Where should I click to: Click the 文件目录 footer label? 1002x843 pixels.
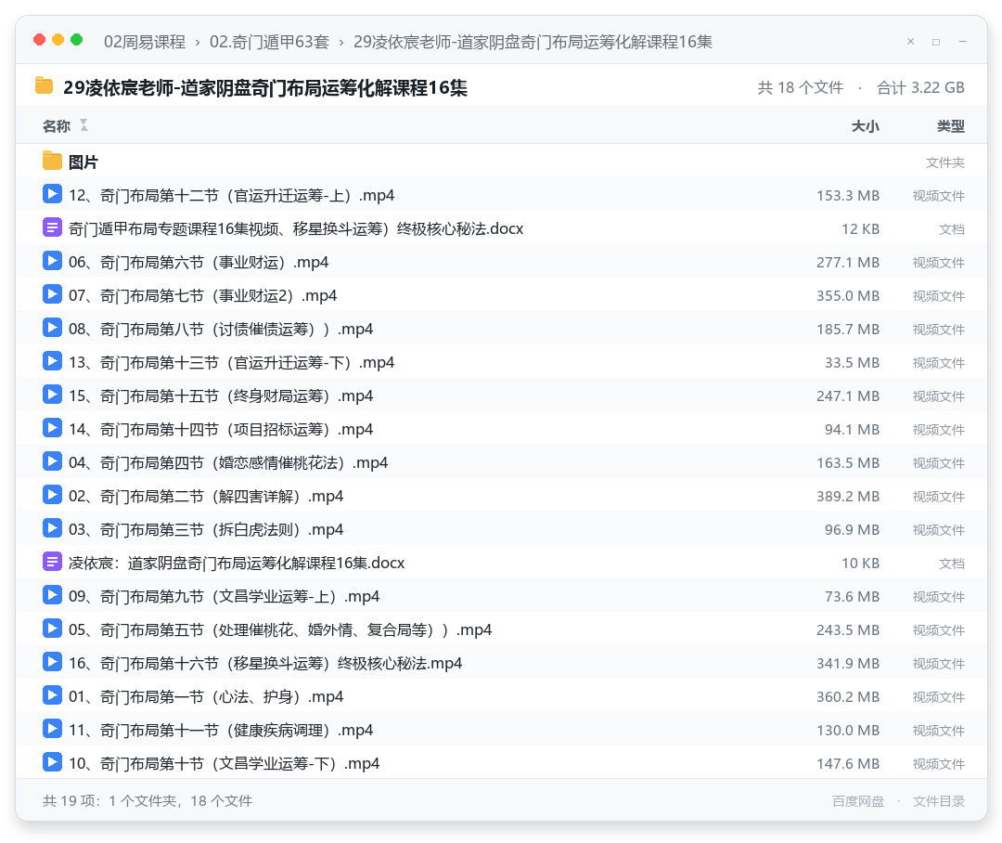point(939,801)
